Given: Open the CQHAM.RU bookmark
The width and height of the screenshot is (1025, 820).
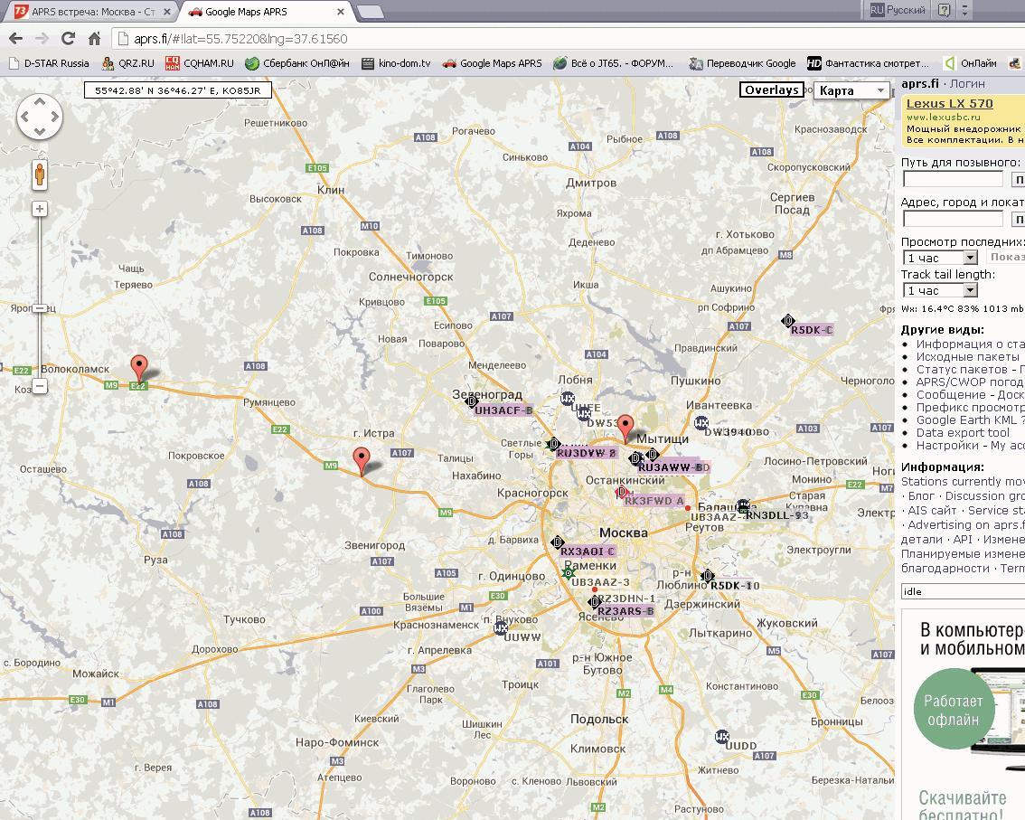Looking at the screenshot, I should click(200, 63).
